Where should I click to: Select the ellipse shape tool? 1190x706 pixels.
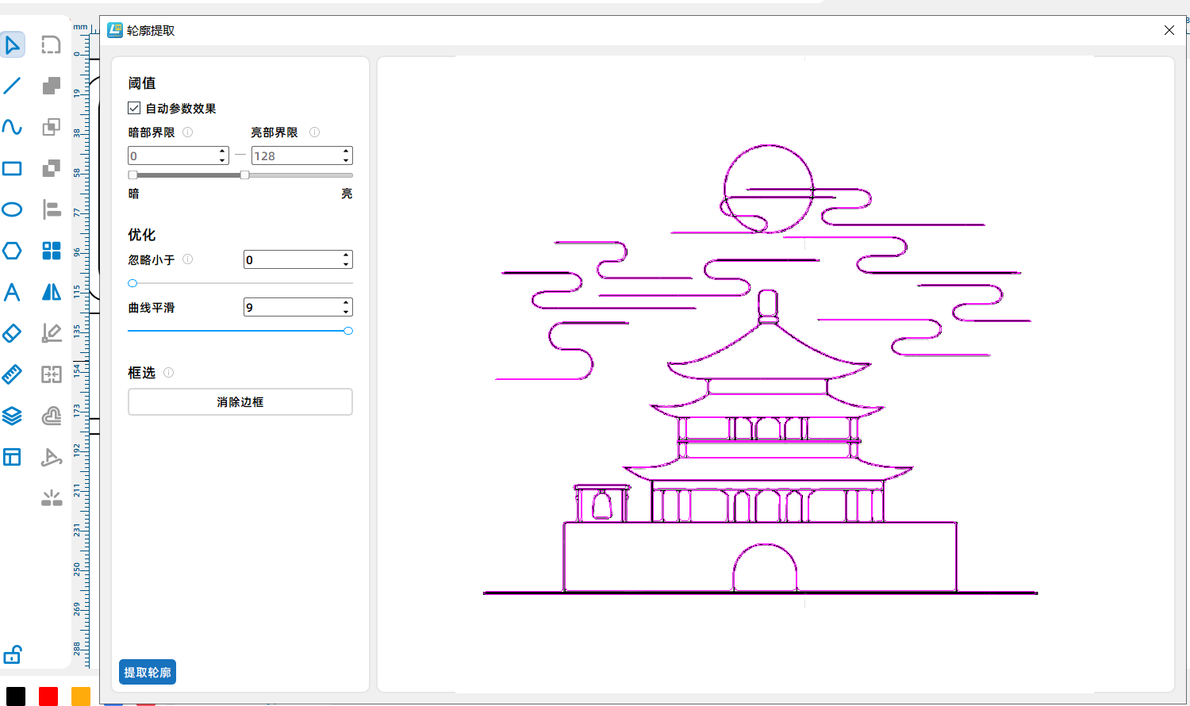(x=13, y=209)
